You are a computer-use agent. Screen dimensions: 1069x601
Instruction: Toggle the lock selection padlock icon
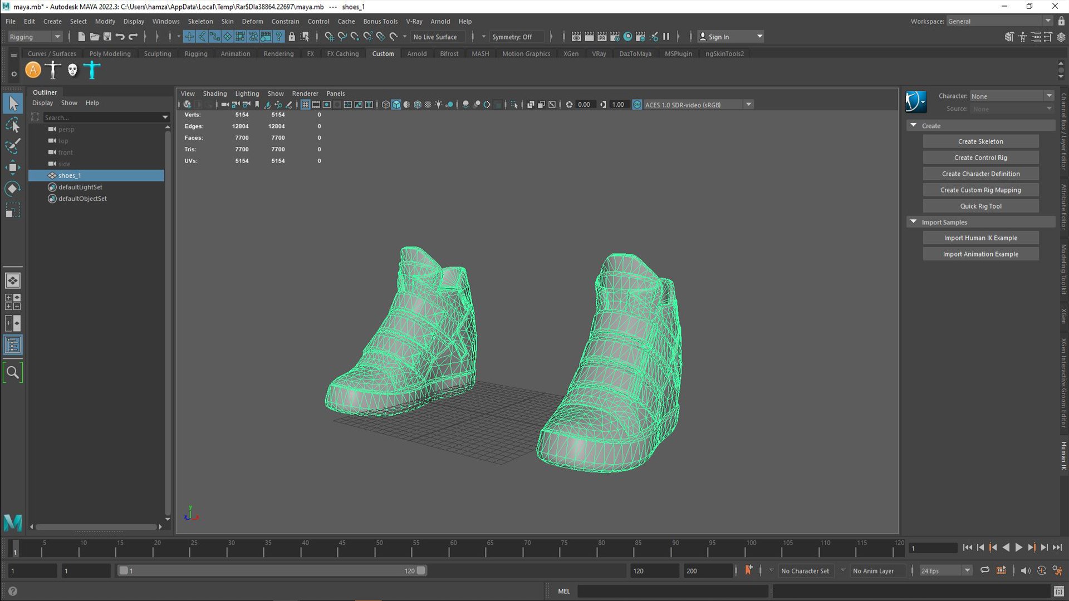click(291, 37)
